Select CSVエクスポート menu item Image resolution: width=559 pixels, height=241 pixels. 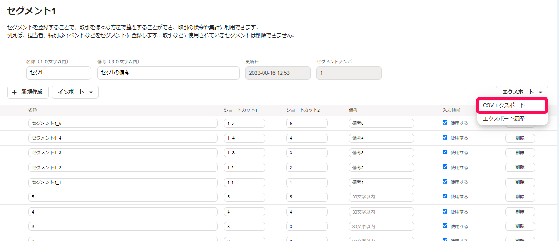(x=512, y=105)
